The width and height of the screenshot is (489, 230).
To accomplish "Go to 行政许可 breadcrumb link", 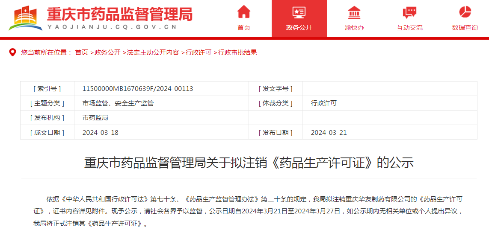I will [199, 52].
